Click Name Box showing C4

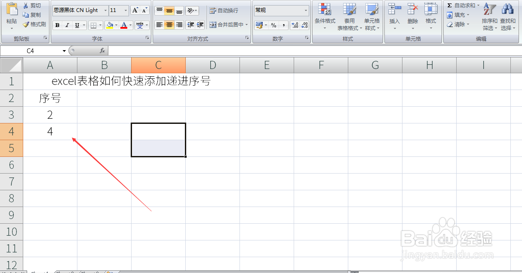[31, 51]
